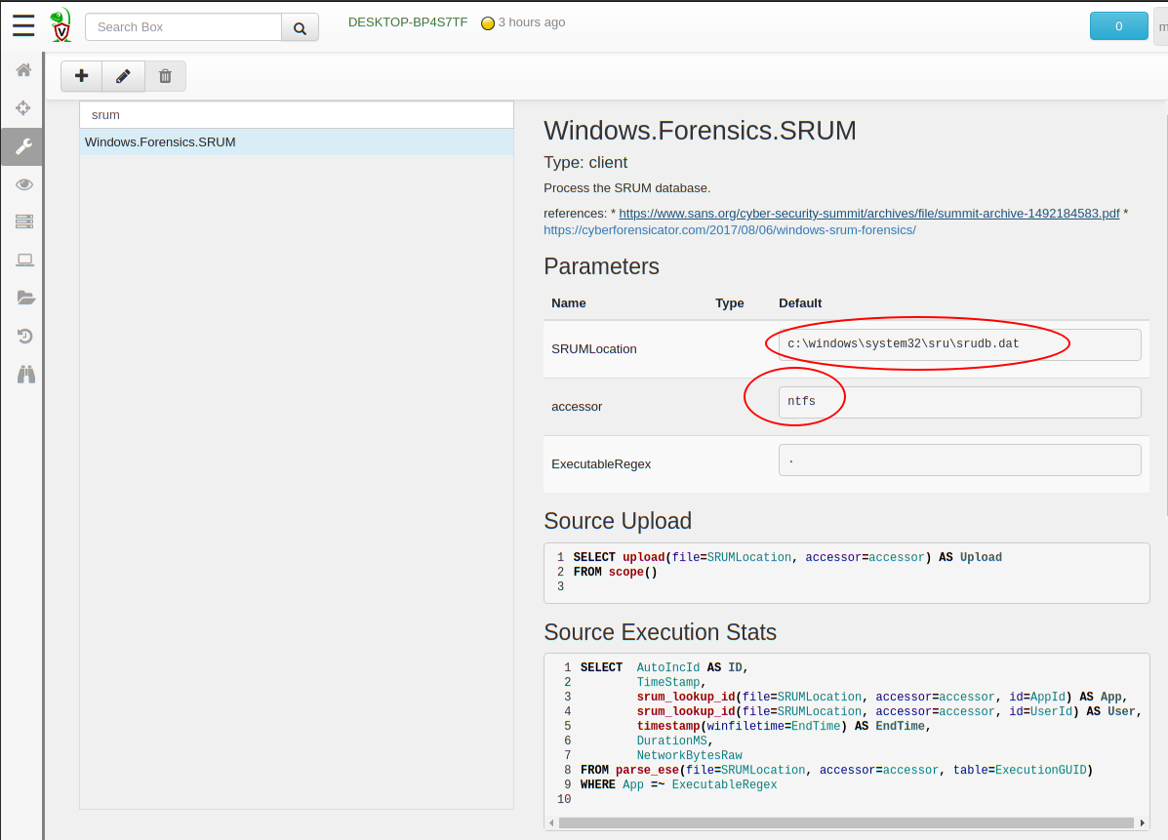The height and width of the screenshot is (840, 1168).
Task: Open Server Events eye icon
Action: point(24,184)
